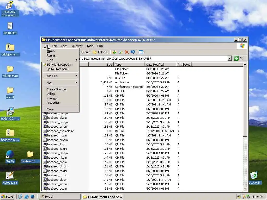This screenshot has height=200, width=267.
Task: Choose Delete in the File menu
Action: 60,94
